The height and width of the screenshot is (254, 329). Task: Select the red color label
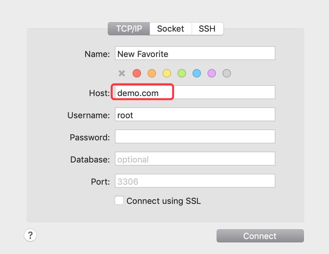(x=137, y=73)
